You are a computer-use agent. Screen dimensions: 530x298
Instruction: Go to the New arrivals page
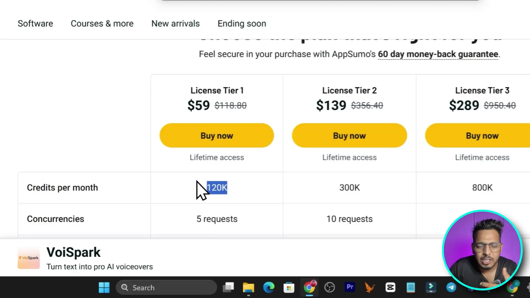176,24
